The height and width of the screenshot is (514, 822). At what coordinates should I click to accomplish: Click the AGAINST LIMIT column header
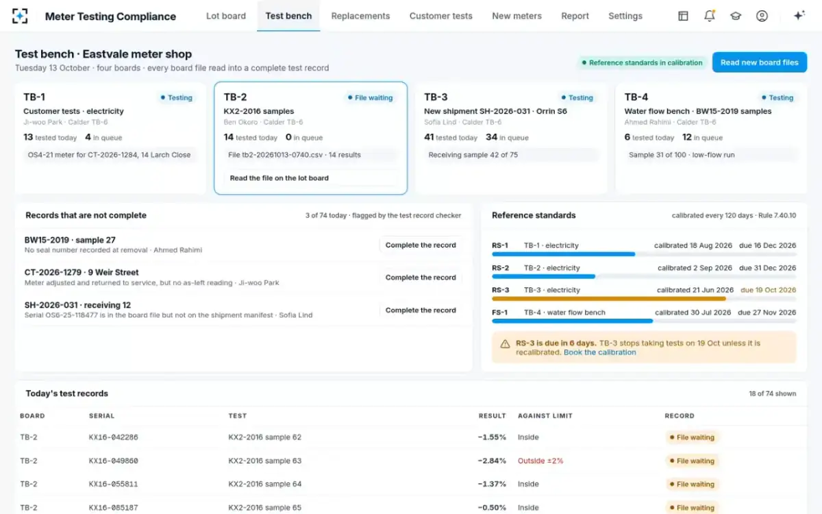(545, 416)
